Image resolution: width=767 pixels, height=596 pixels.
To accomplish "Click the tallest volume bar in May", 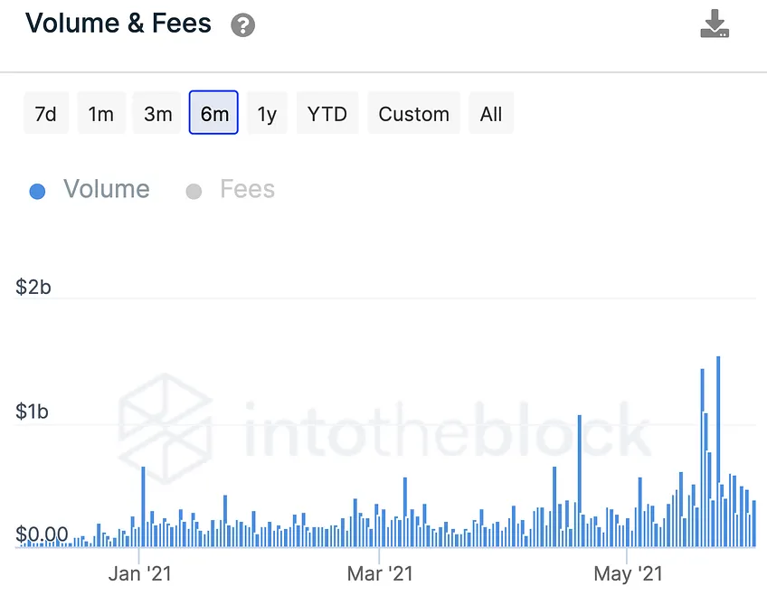I will (718, 451).
